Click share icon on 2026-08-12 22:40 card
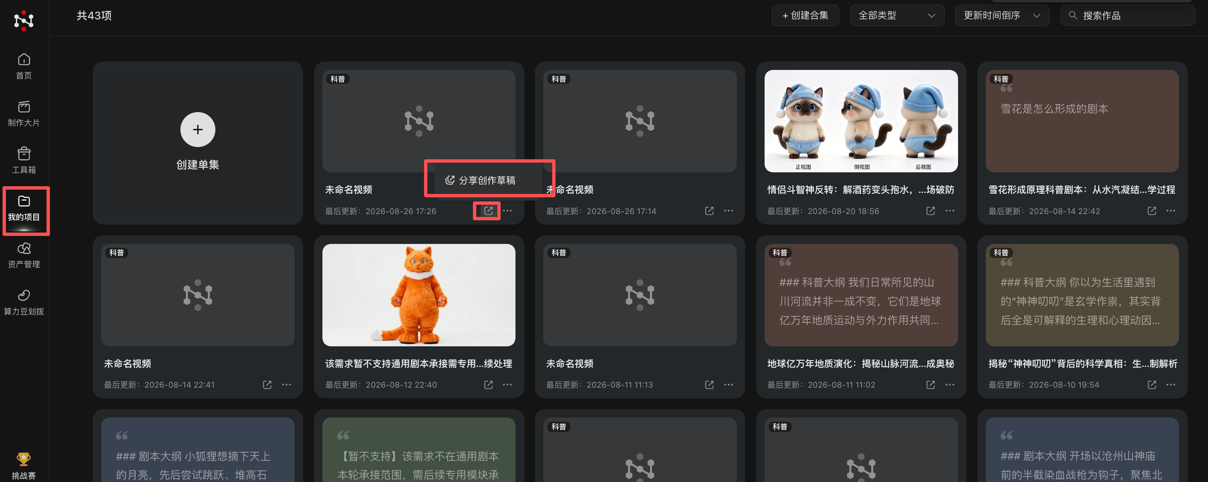 coord(488,385)
